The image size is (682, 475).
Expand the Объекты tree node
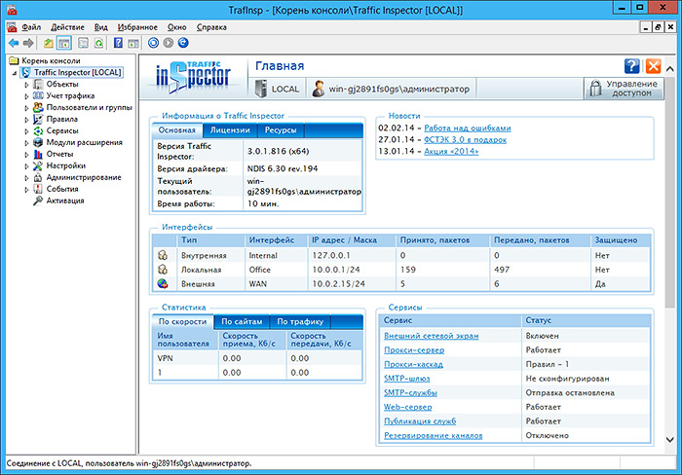pos(26,85)
